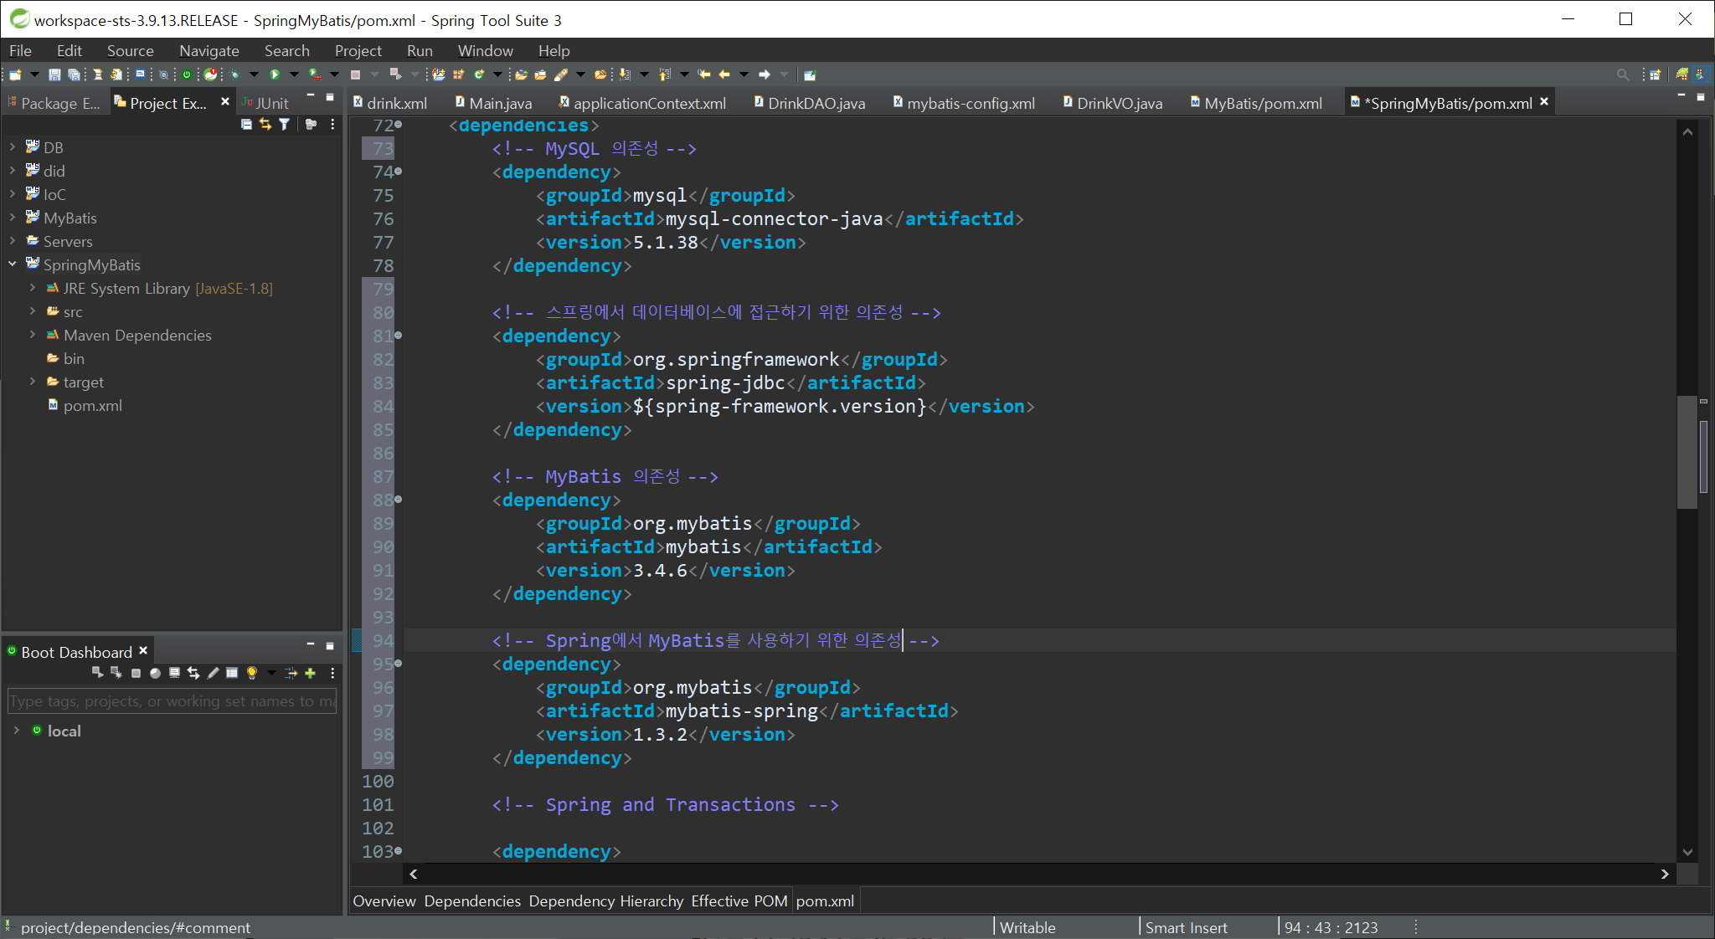Open the Project Explorer view menu dots
This screenshot has width=1715, height=939.
(332, 124)
